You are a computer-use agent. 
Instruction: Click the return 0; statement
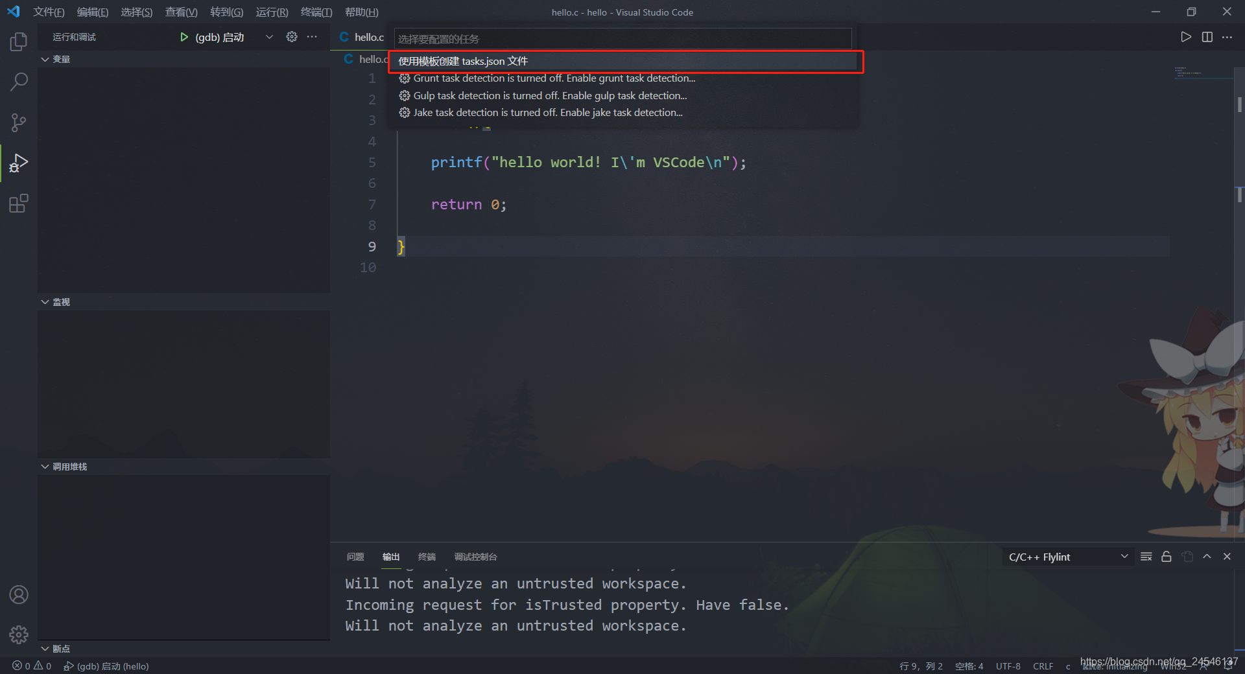(x=469, y=204)
